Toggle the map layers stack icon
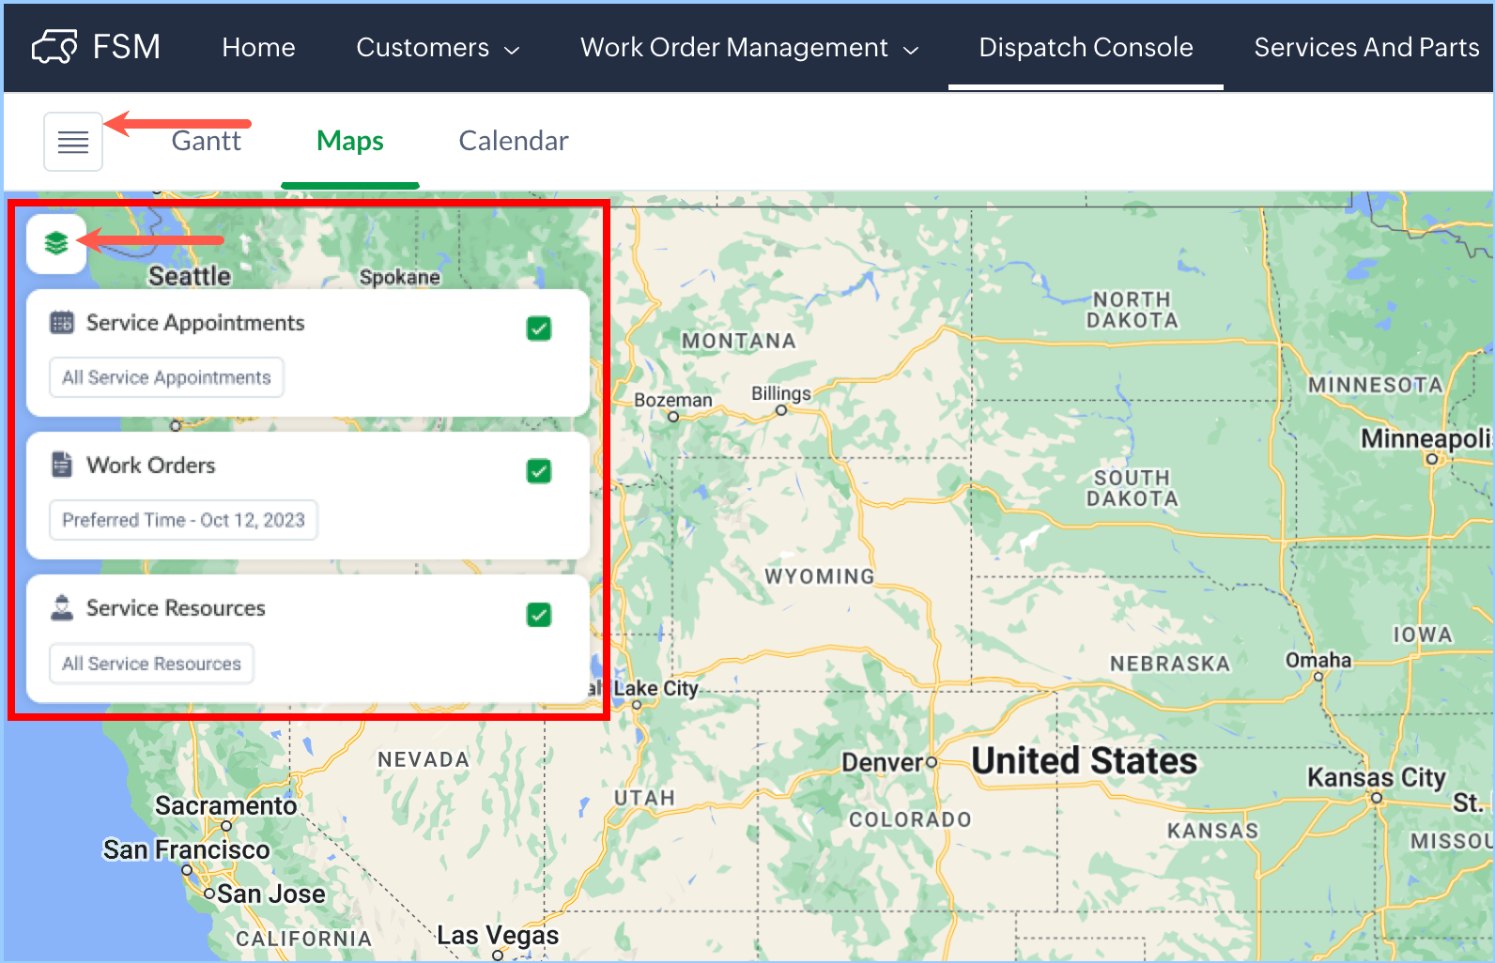Screen dimensions: 1495x963 pos(56,243)
